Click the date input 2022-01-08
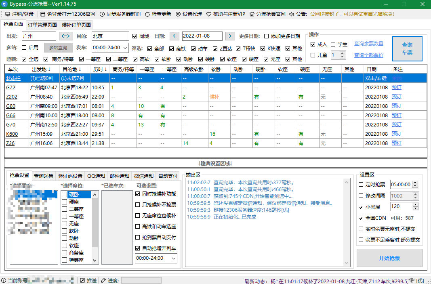Viewport: 431px width, 284px height. tap(202, 36)
